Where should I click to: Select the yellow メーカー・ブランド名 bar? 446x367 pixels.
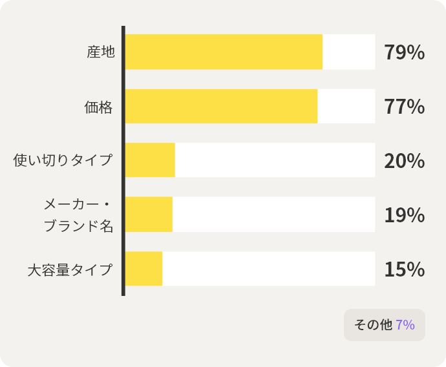tap(149, 215)
